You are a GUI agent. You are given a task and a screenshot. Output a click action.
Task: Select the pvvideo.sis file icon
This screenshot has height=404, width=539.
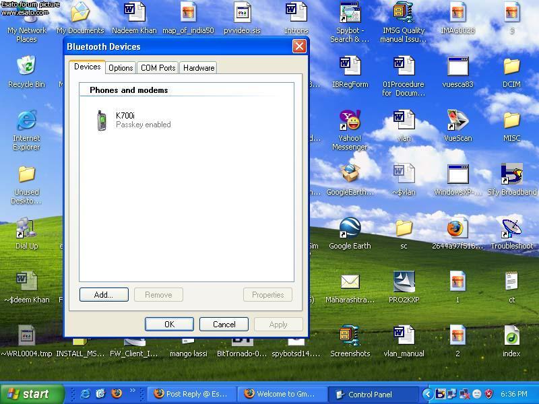click(242, 13)
